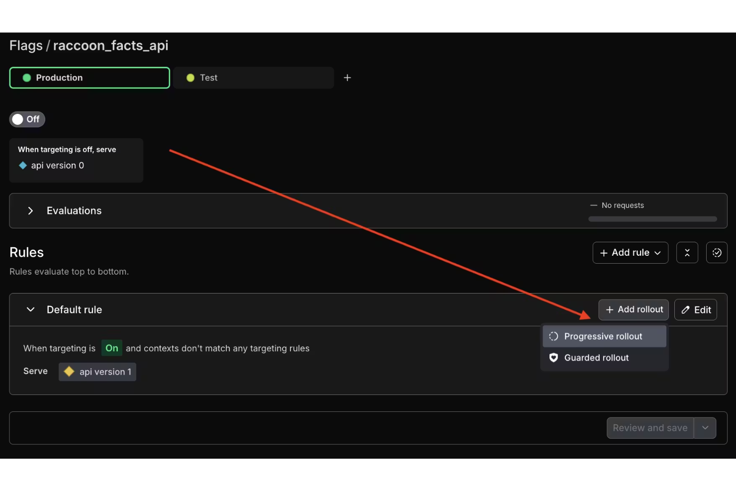Click the yellow diamond api version 1 icon
This screenshot has width=736, height=491.
[x=69, y=372]
